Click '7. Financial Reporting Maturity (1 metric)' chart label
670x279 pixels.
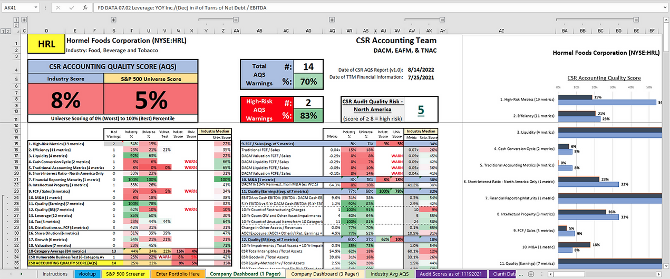click(x=520, y=198)
